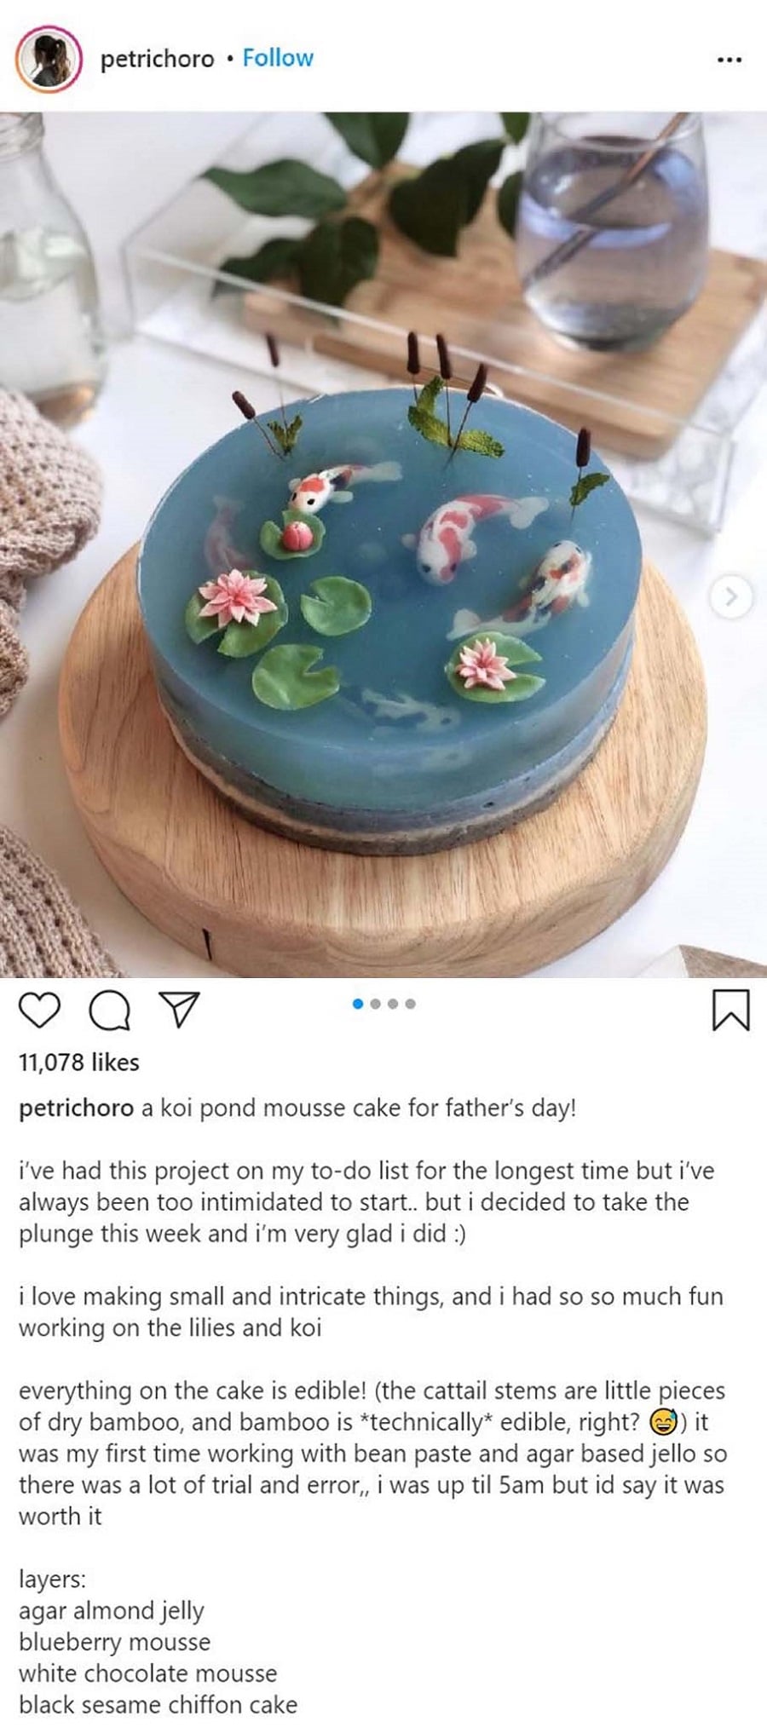Click petrichoro username in the caption
Viewport: 767px width, 1733px height.
click(76, 1108)
